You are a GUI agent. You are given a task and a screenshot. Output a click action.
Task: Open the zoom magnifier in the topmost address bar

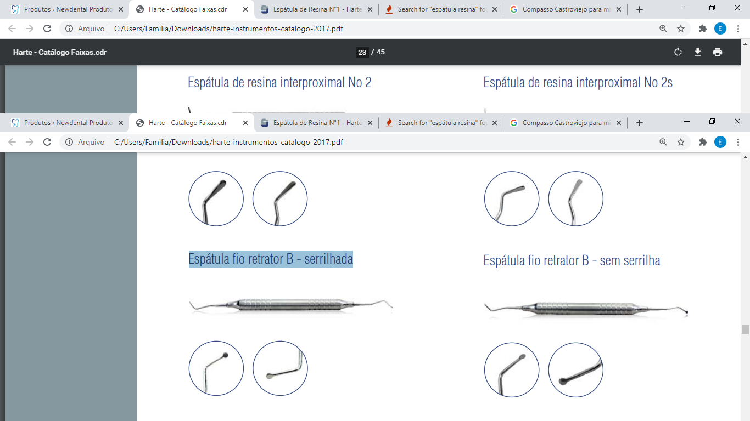(663, 29)
